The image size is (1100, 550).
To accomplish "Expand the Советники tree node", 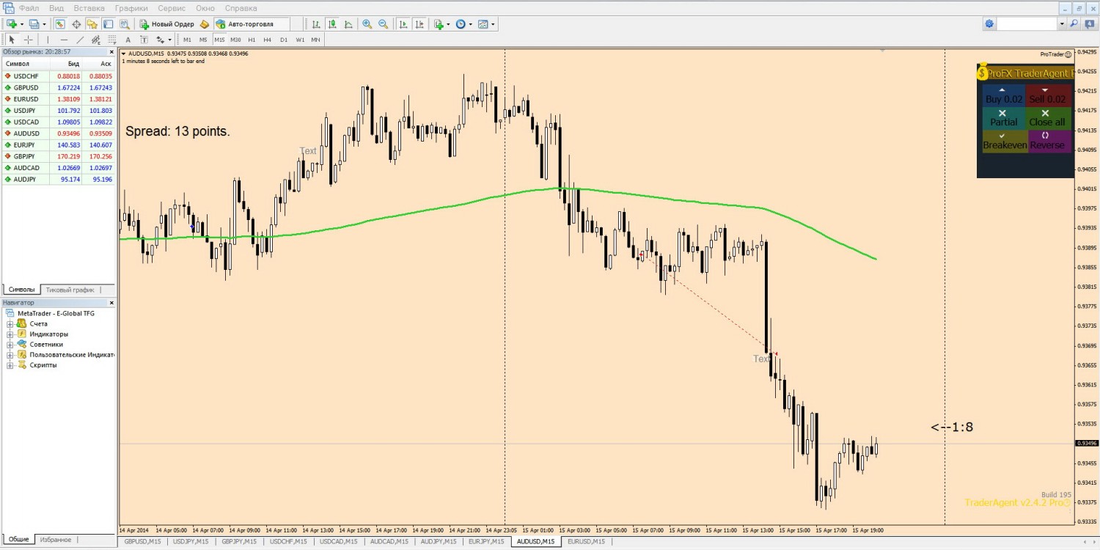I will (x=10, y=344).
